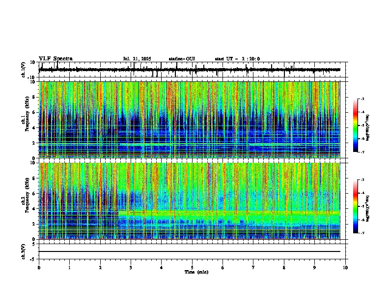The image size is (389, 300).
Task: Click the "start UT = 2:20:0" header text
Action: [237, 59]
